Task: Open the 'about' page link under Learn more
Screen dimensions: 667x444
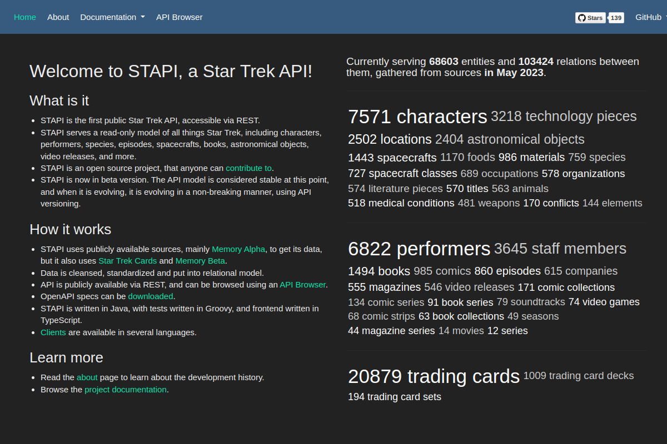Action: tap(87, 377)
